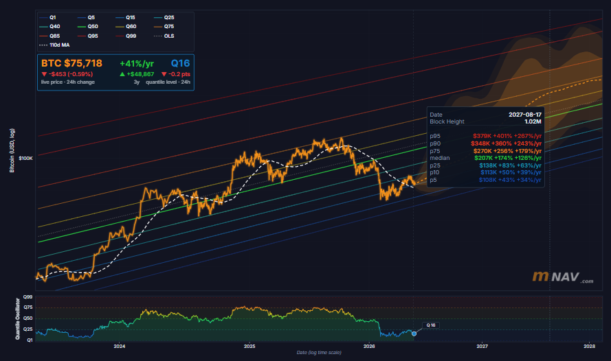This screenshot has width=611, height=361.
Task: Click the BTC $75,718 live price
Action: click(x=71, y=63)
